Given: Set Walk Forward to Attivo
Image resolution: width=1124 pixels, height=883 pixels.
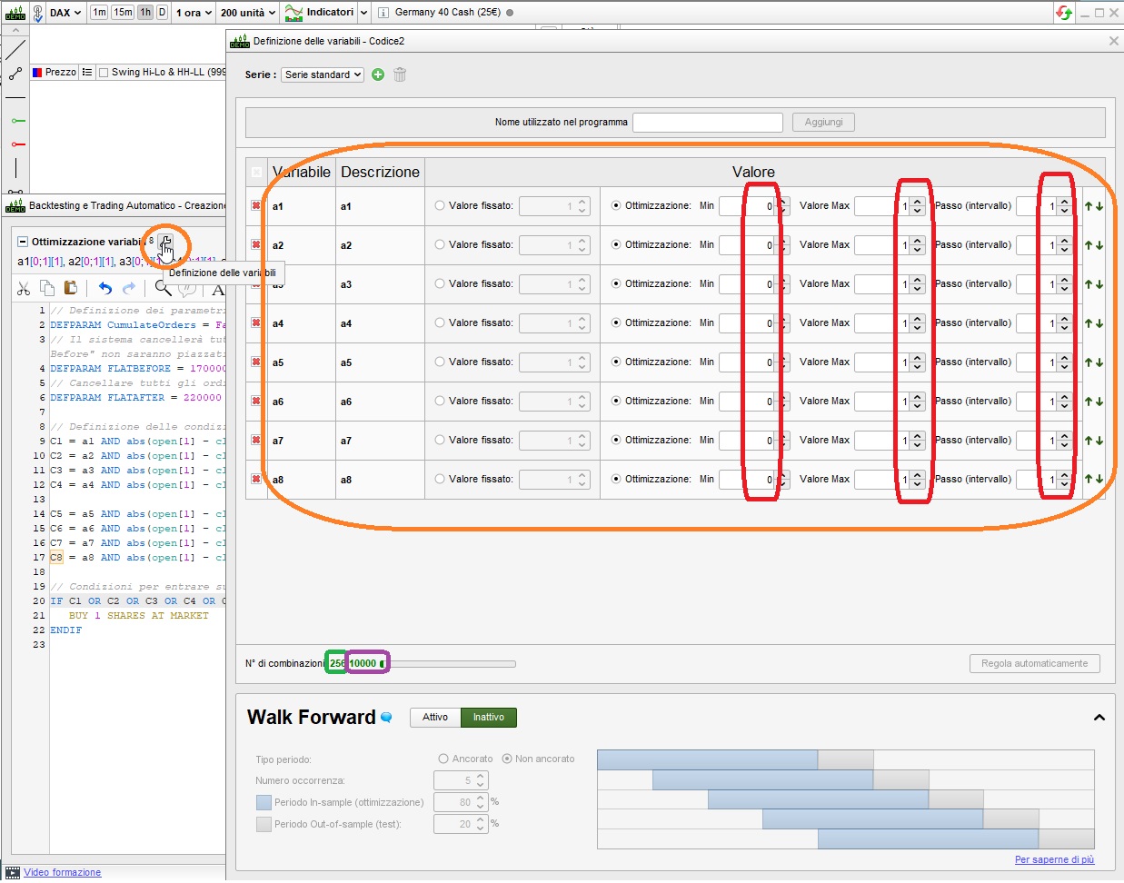Looking at the screenshot, I should point(435,718).
